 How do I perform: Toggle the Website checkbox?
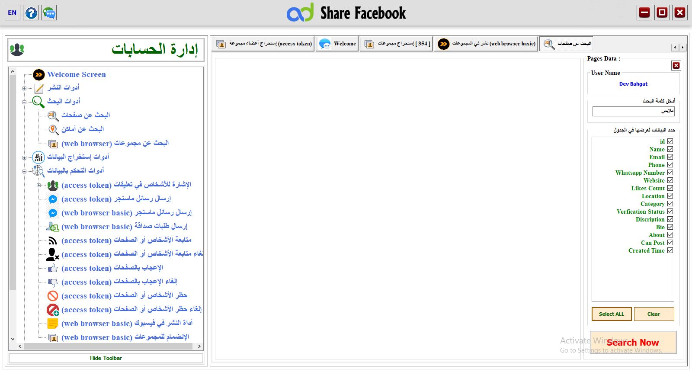[670, 180]
